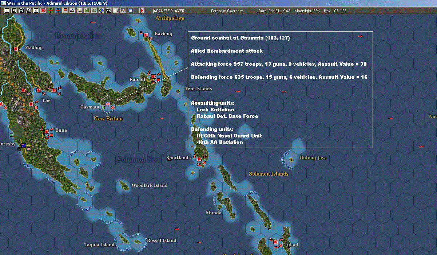Click the Tagula Island map label

tap(99, 245)
